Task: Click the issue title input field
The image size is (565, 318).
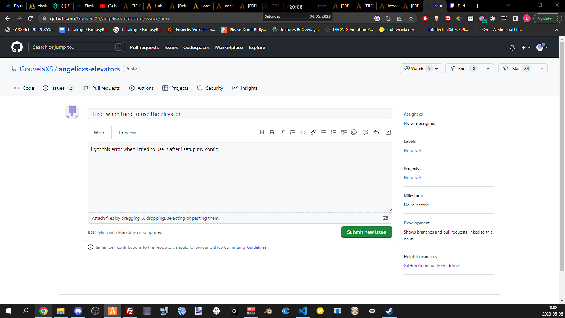Action: pyautogui.click(x=240, y=114)
